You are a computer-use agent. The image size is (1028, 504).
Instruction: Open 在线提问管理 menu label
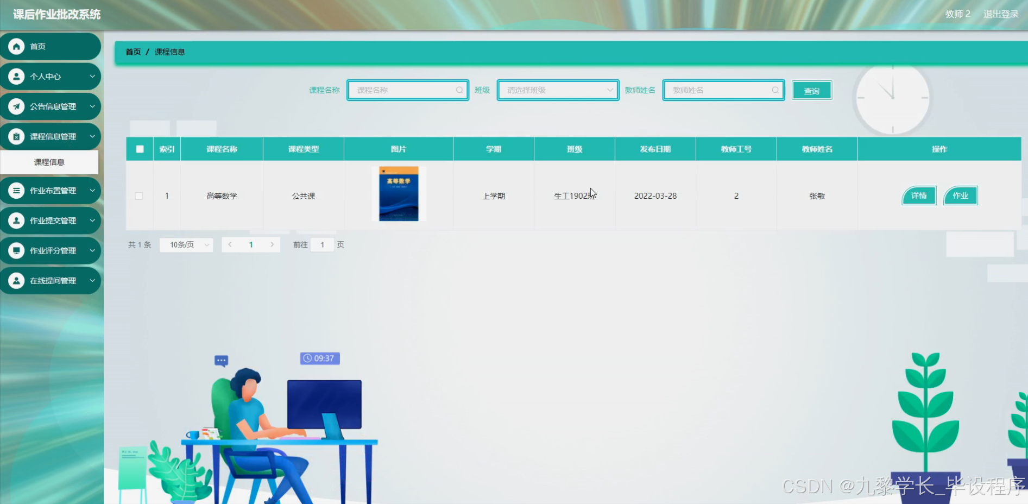tap(53, 281)
